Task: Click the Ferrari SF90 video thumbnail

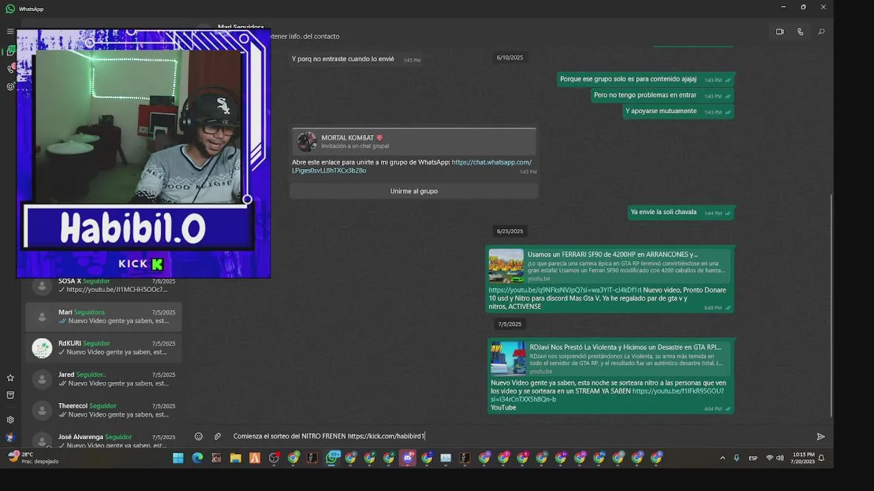Action: click(506, 266)
